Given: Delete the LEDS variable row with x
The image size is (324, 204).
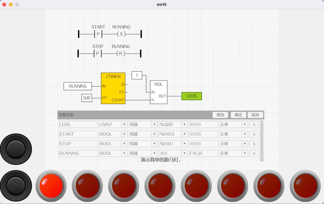Looking at the screenshot, I should pos(254,124).
